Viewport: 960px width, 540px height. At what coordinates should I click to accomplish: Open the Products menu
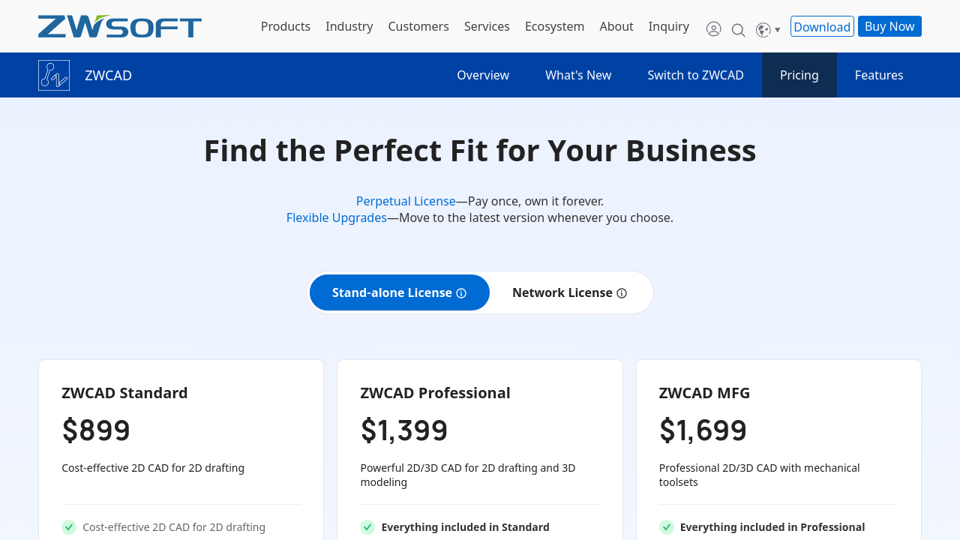(x=285, y=26)
